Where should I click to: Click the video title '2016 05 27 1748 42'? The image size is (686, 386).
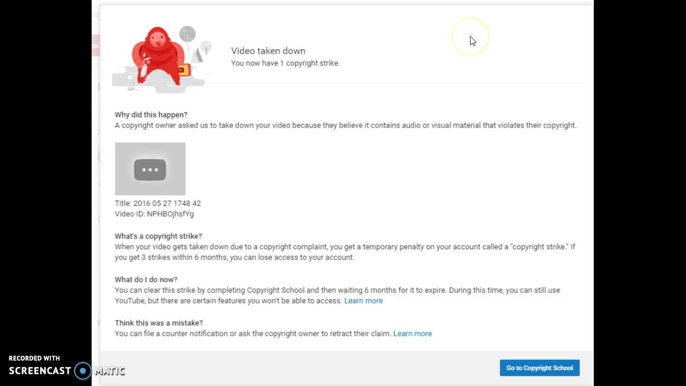(167, 203)
